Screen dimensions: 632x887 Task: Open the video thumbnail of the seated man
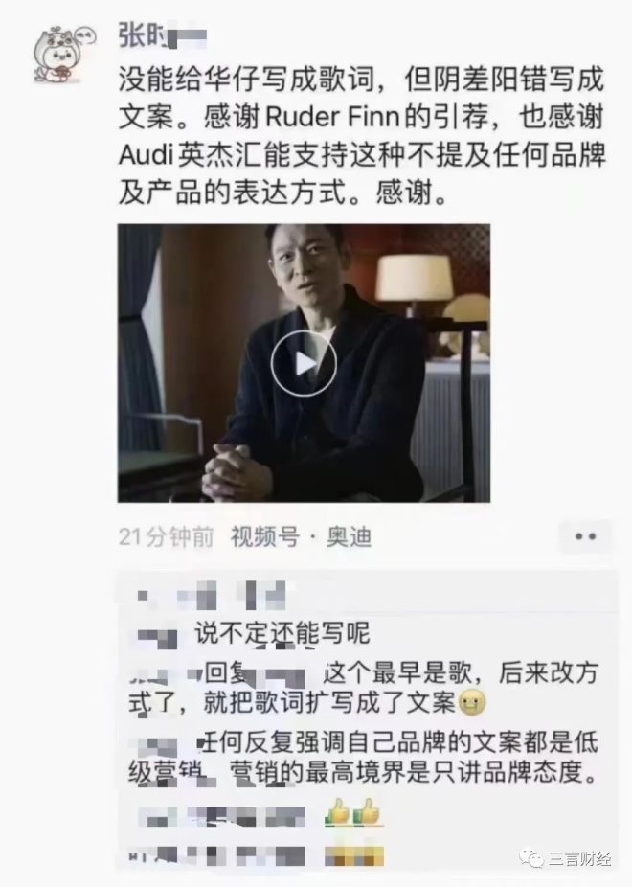pyautogui.click(x=304, y=363)
